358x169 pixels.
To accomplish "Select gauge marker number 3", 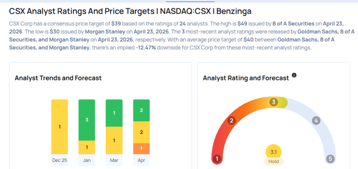I will click(x=274, y=102).
